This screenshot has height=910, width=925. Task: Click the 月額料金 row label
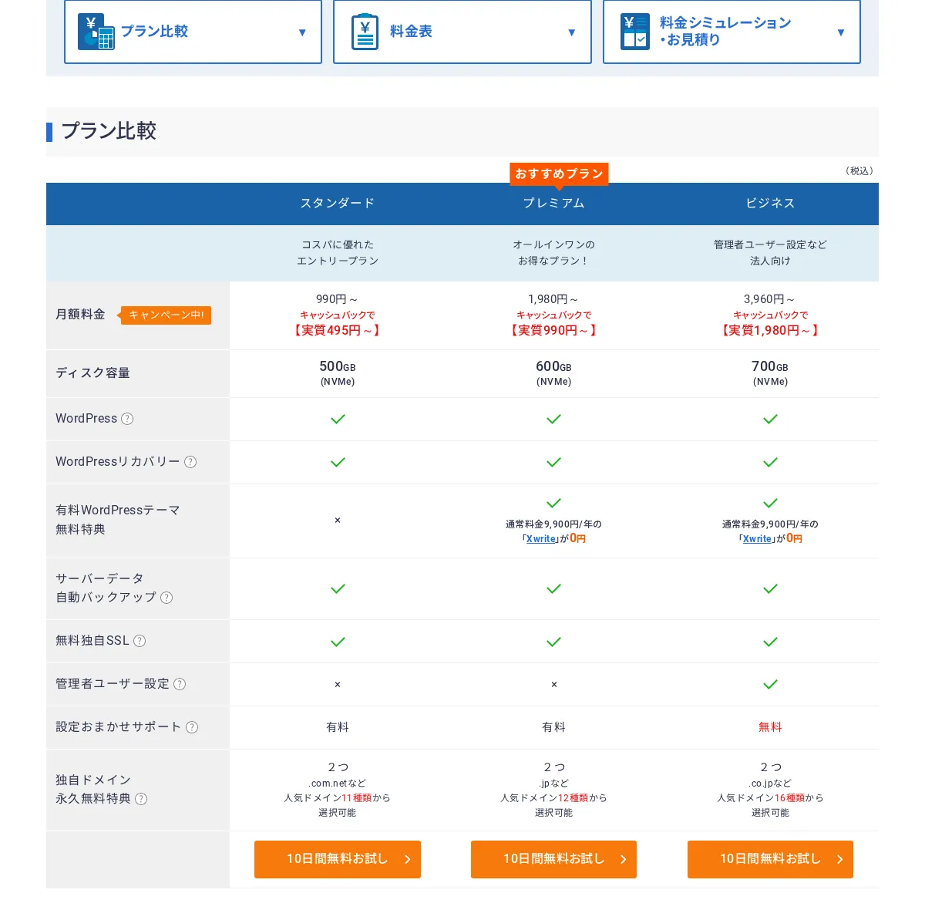pyautogui.click(x=80, y=315)
